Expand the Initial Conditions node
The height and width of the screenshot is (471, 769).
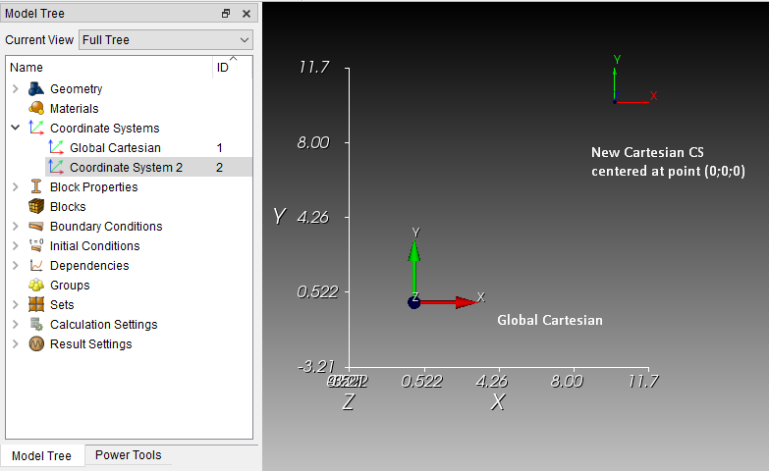pos(15,245)
